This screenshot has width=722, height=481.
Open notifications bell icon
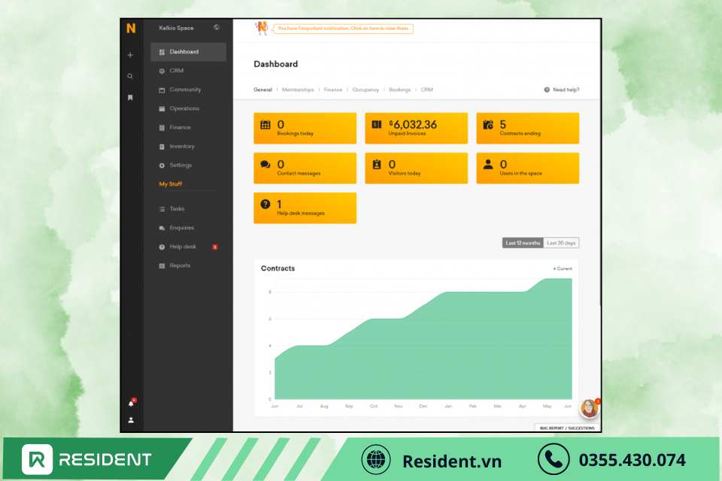131,404
